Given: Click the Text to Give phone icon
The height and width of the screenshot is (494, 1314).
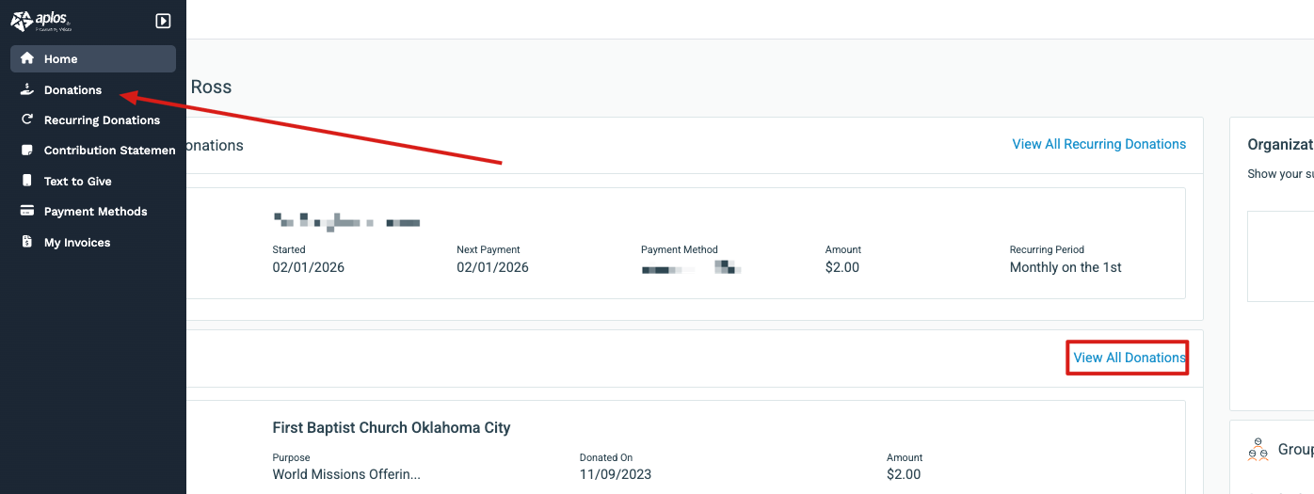Looking at the screenshot, I should 27,181.
